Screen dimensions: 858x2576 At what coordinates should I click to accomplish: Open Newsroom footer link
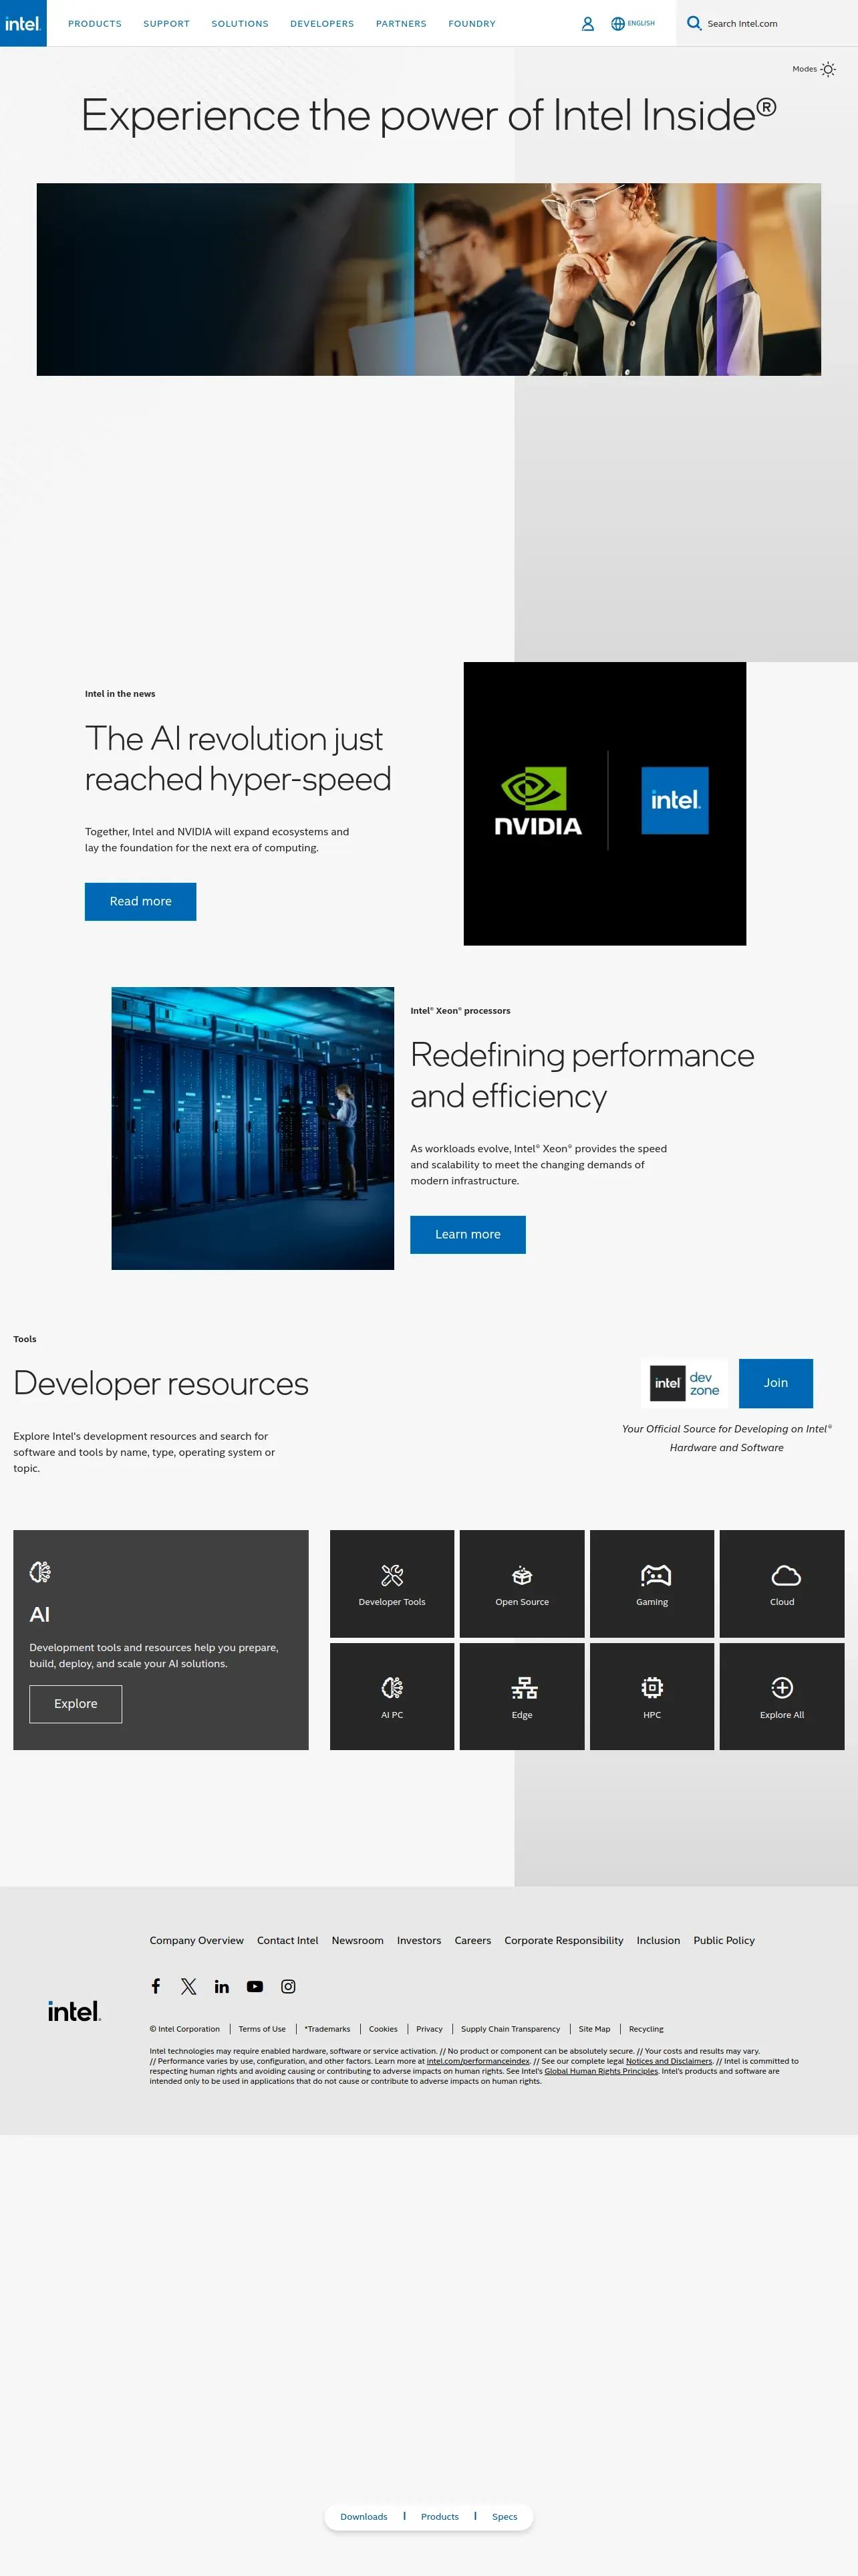click(x=357, y=1940)
